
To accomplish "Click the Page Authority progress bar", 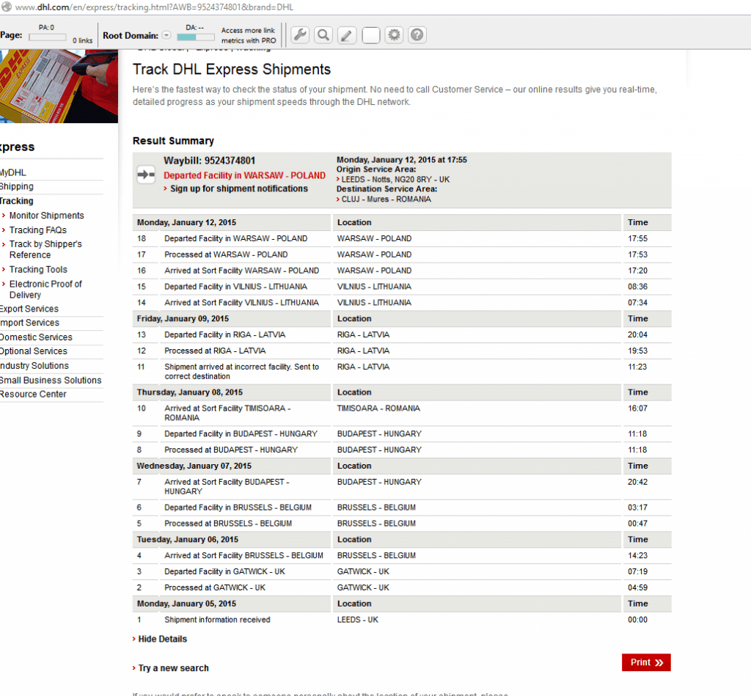I will [47, 37].
